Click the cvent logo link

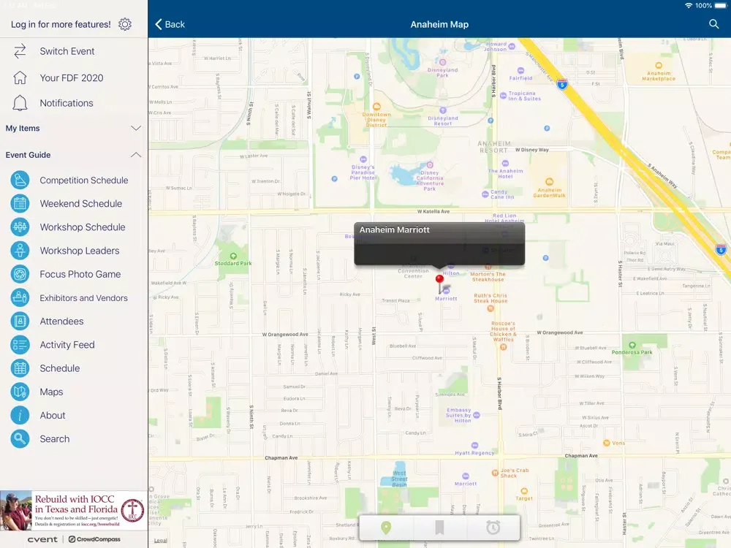pos(42,539)
